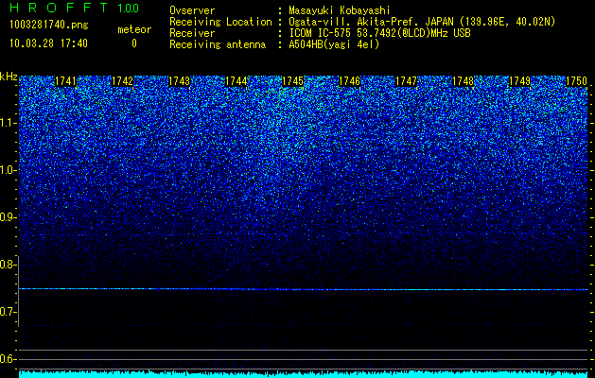595x378 pixels.
Task: Click the version number 1.0.0
Action: (x=129, y=8)
